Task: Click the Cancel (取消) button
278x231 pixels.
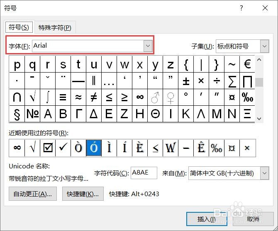Action: [253, 219]
